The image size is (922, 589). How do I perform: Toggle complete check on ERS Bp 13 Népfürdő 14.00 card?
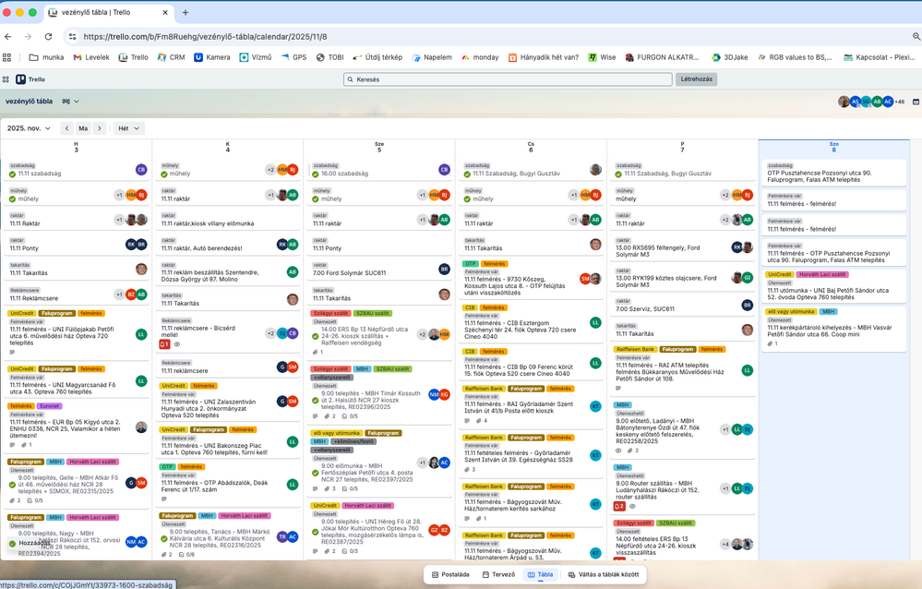pos(316,335)
